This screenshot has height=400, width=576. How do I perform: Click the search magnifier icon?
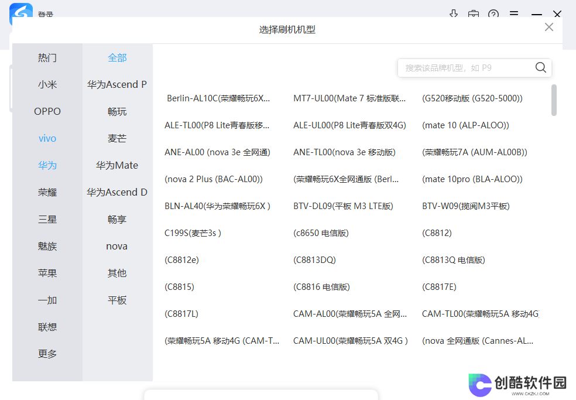[x=540, y=67]
